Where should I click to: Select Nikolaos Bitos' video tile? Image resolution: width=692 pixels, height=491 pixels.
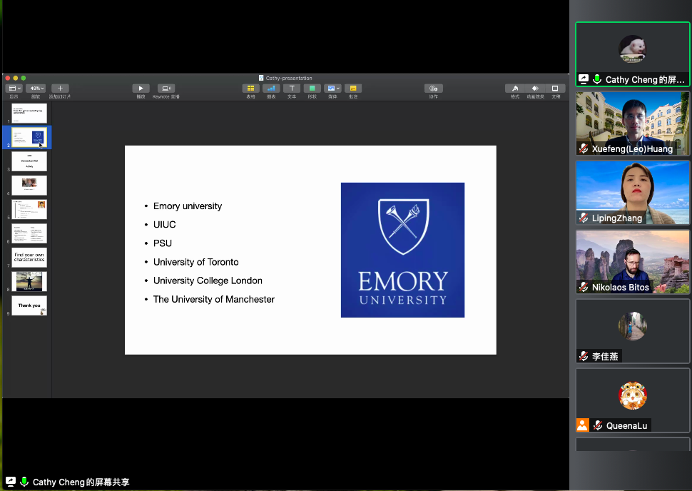tap(632, 262)
